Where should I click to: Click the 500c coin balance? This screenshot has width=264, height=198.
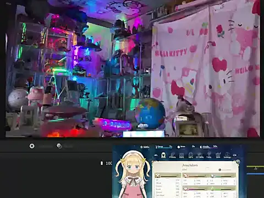click(145, 147)
